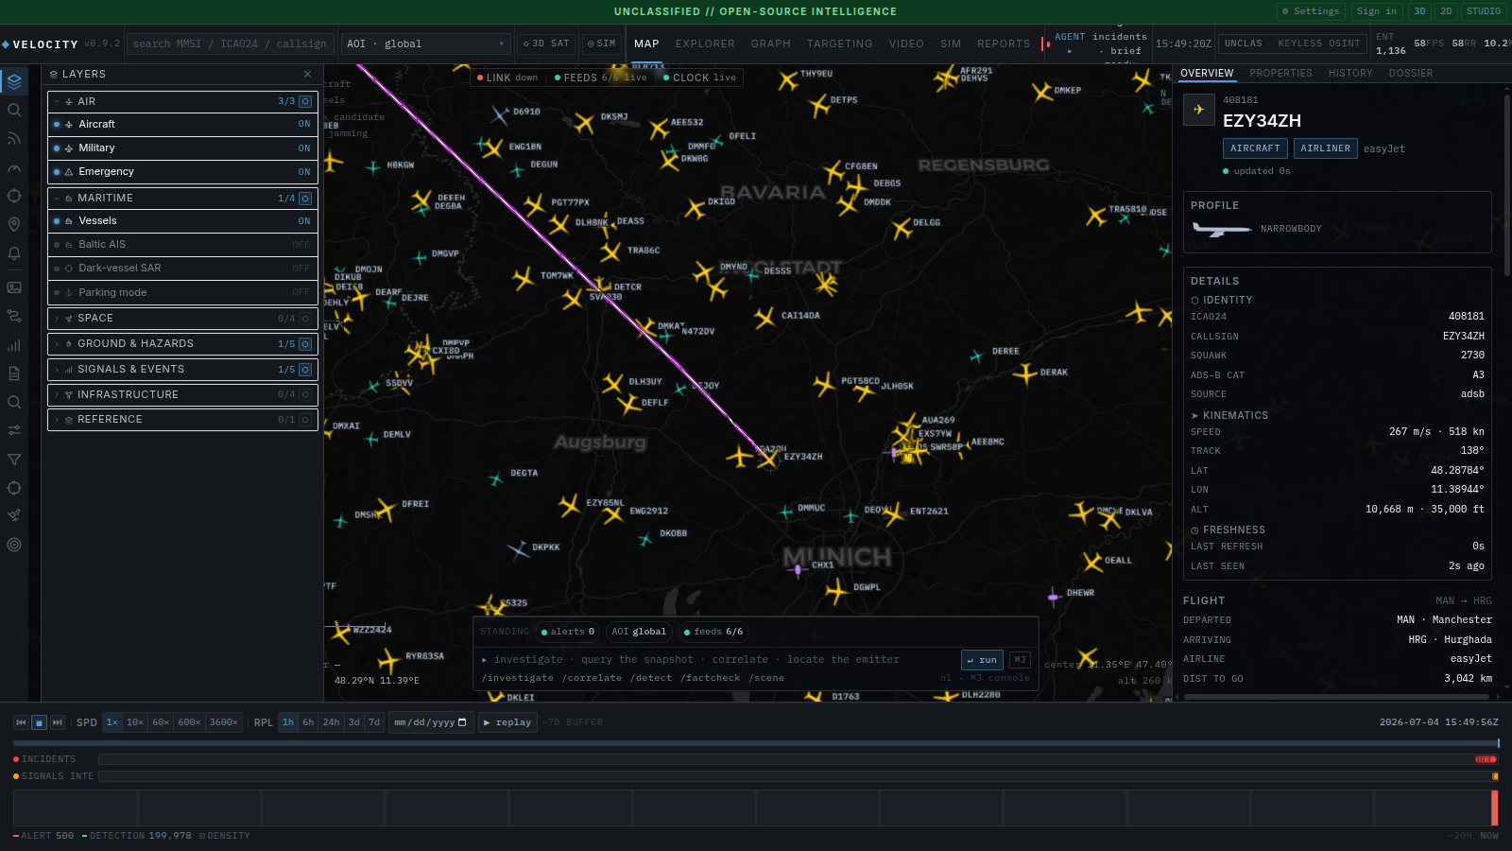This screenshot has height=851, width=1512.
Task: Collapse the AIR layer group
Action: point(57,101)
